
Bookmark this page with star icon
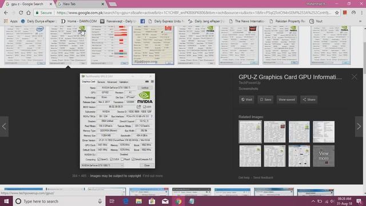coord(337,13)
